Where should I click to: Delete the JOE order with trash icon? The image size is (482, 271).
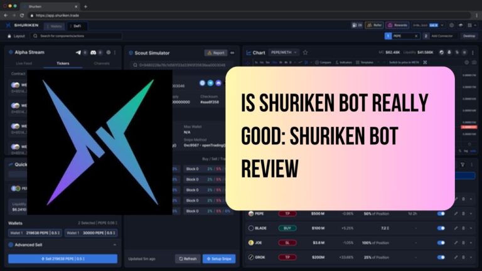point(464,243)
